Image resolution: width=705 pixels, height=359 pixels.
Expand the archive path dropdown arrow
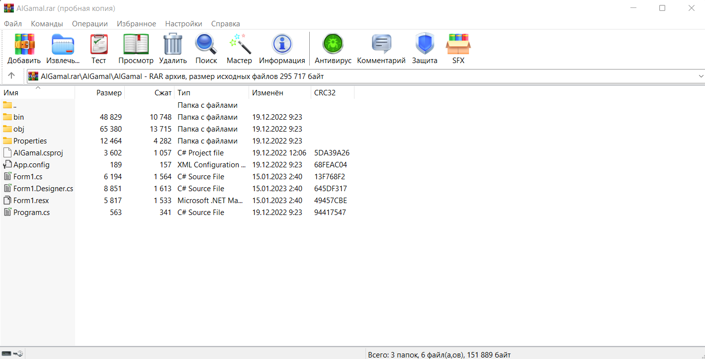701,76
